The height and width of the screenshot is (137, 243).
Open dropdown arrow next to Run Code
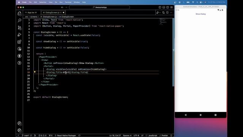pyautogui.click(x=160, y=13)
